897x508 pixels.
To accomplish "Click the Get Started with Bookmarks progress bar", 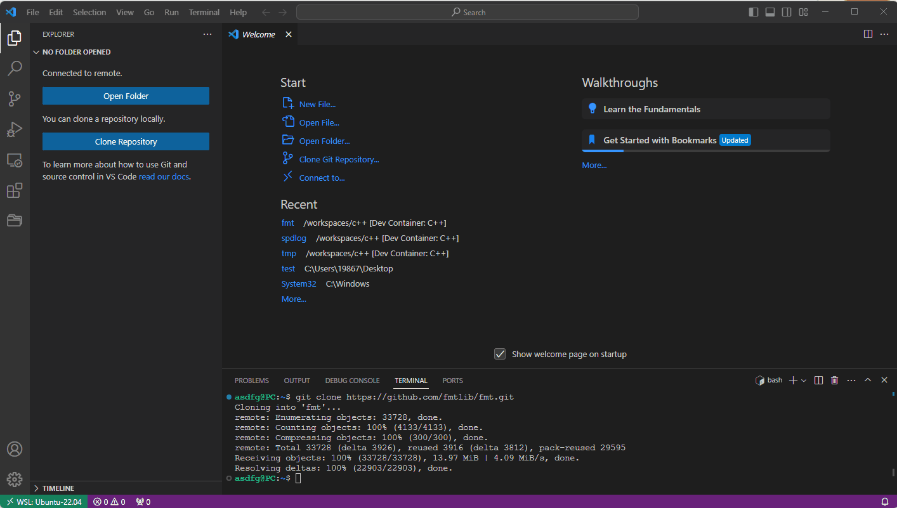I will tap(602, 151).
